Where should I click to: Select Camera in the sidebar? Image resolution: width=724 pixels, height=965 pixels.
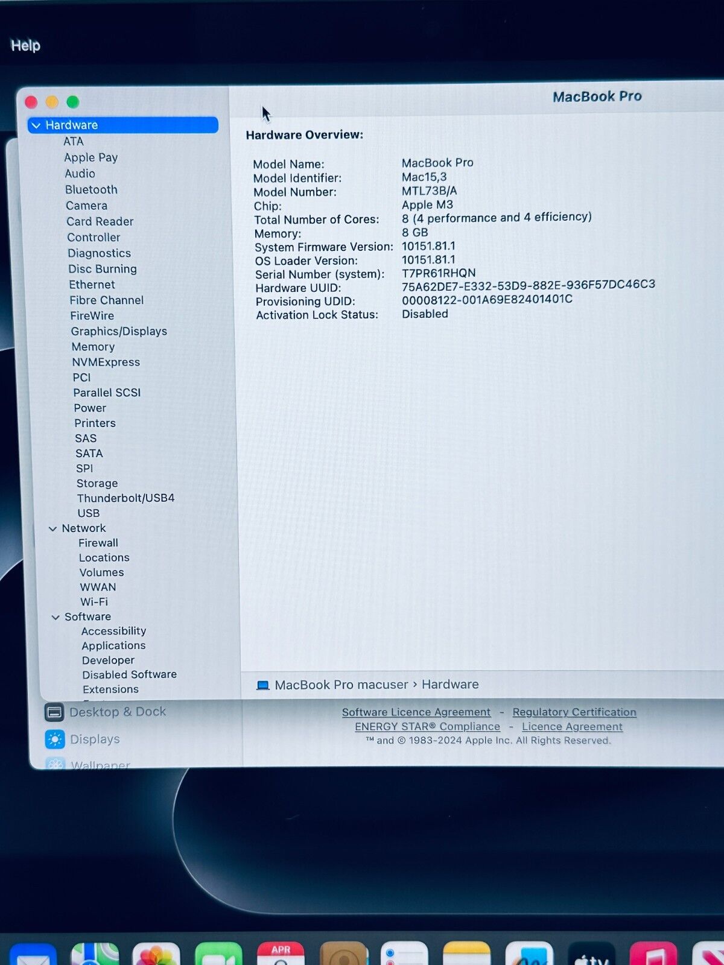point(87,206)
